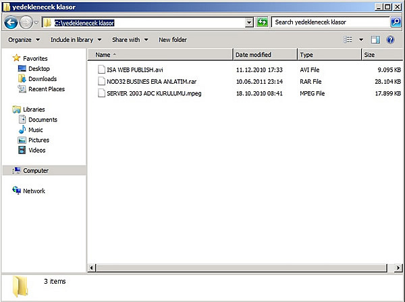Click the folder icon in the address bar
This screenshot has height=302, width=405.
[x=47, y=23]
